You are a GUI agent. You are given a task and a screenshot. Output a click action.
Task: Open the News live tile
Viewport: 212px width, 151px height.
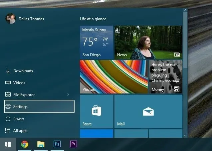tap(148, 42)
